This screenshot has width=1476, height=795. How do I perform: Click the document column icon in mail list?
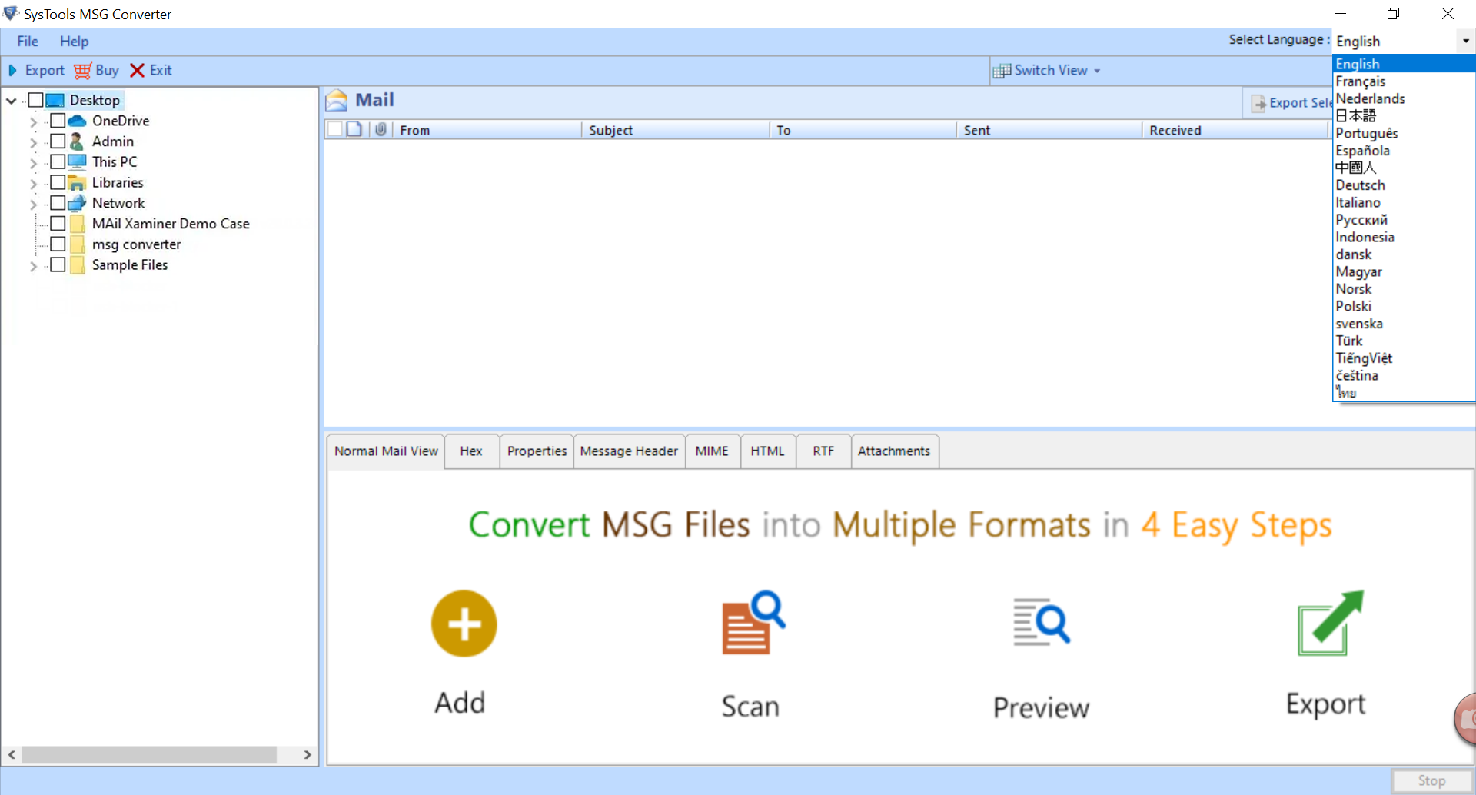354,129
